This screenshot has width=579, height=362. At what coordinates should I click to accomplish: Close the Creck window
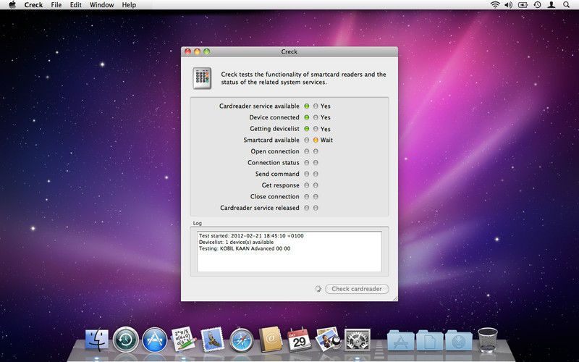coord(187,51)
